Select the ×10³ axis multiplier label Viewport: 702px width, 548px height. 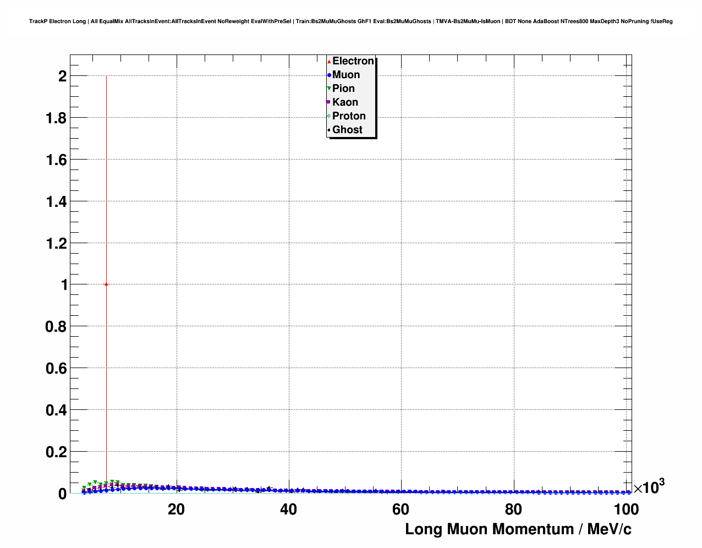click(649, 487)
